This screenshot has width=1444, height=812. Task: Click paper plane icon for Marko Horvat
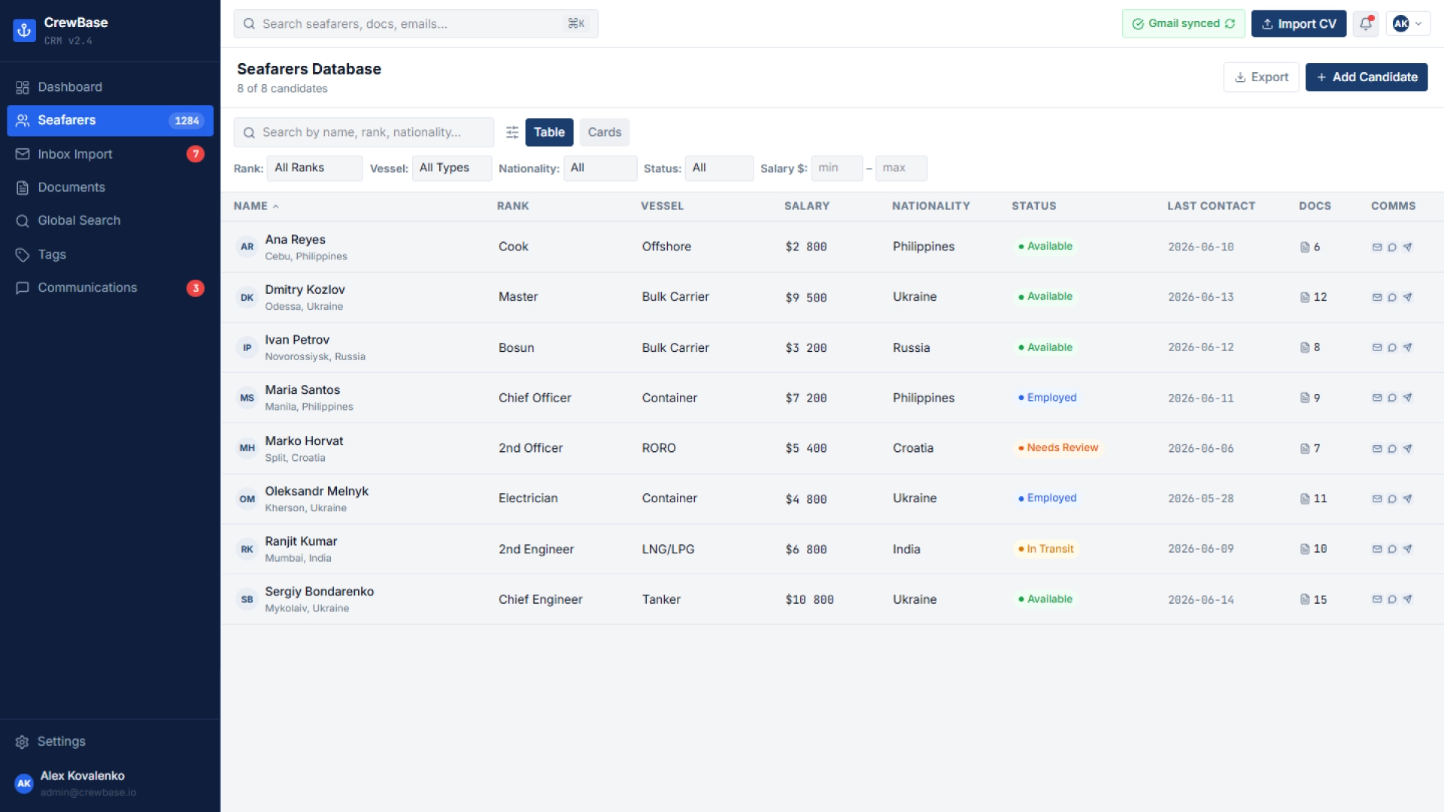1407,448
